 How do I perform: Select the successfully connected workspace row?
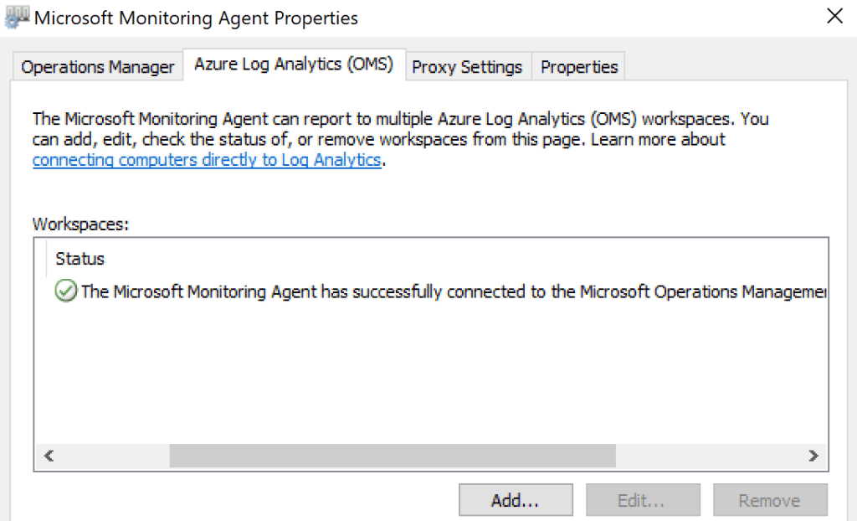(452, 291)
